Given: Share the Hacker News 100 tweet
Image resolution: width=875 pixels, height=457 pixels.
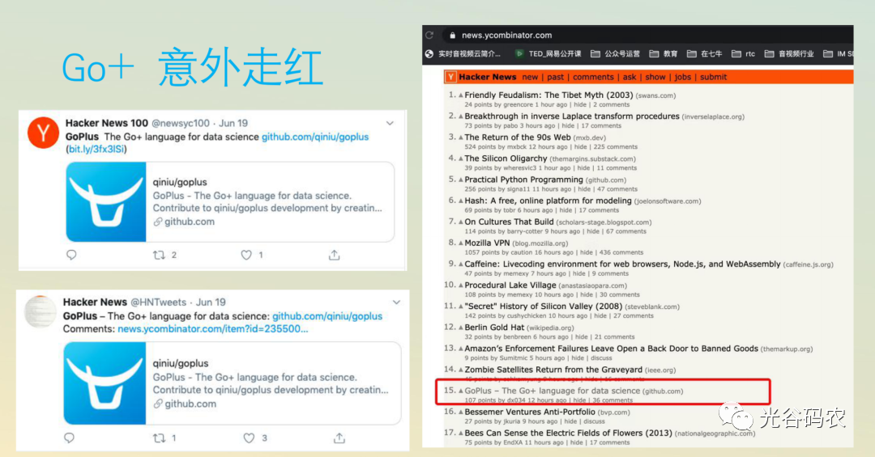Looking at the screenshot, I should [x=335, y=255].
